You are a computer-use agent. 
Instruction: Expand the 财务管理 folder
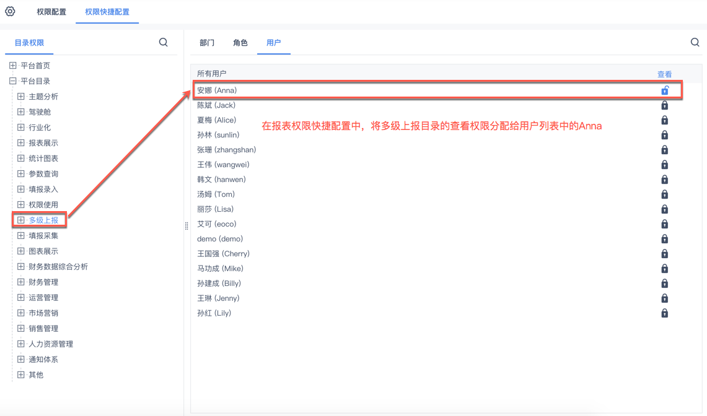(20, 282)
